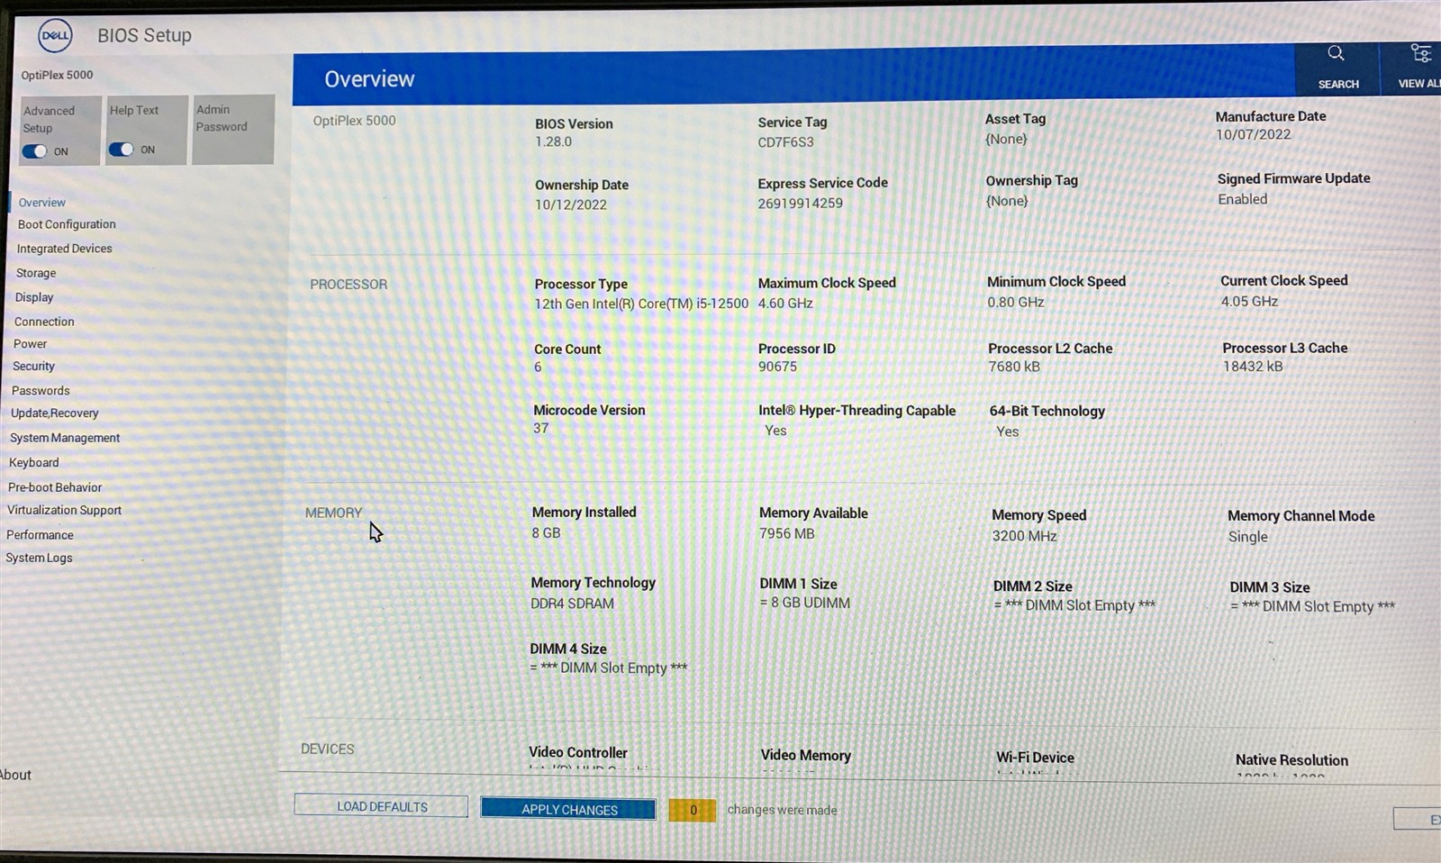
Task: Click the yellow changes counter 0
Action: click(693, 810)
